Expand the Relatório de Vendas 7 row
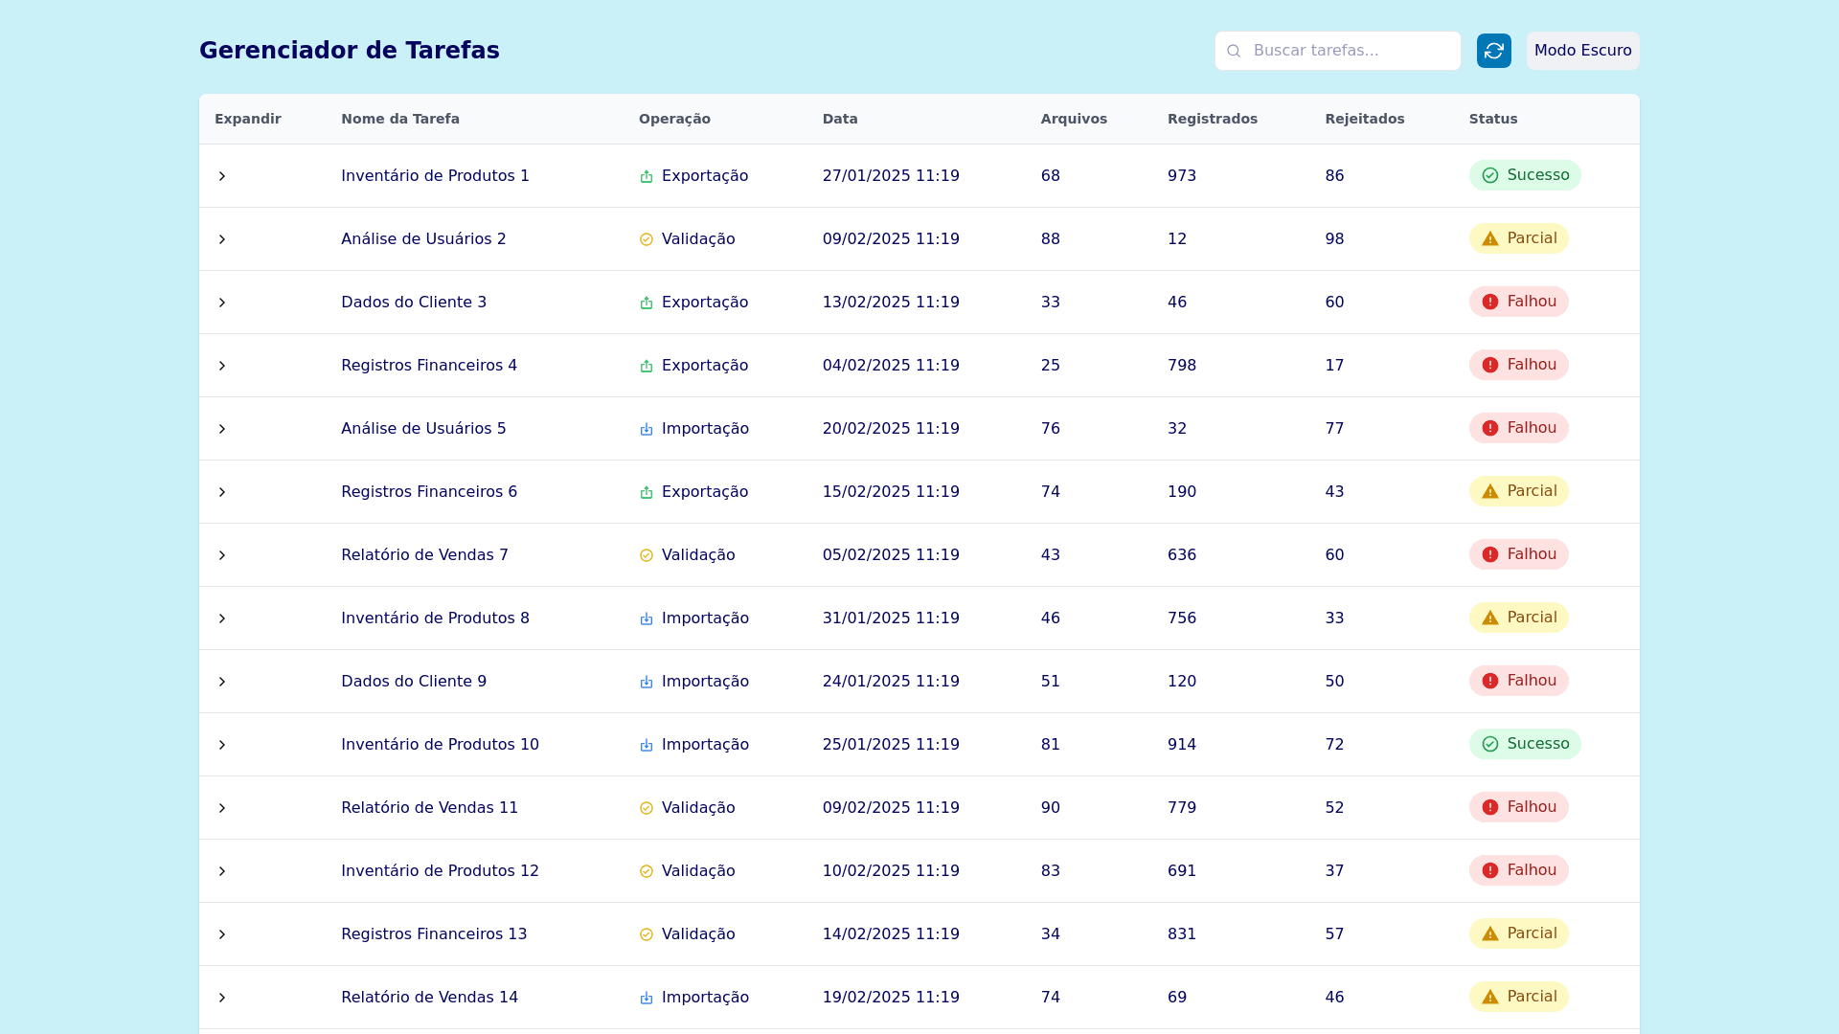1839x1034 pixels. tap(222, 555)
